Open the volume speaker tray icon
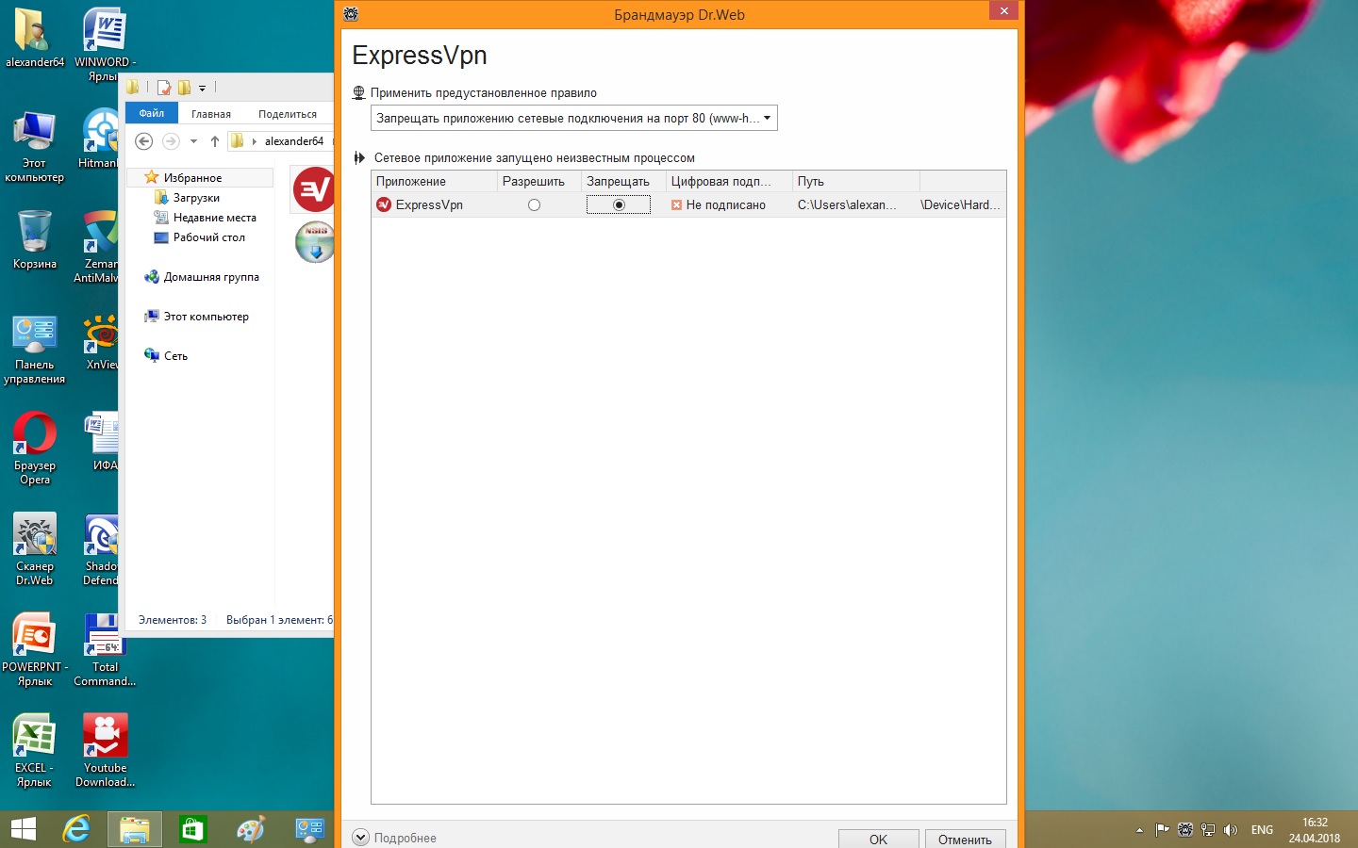The width and height of the screenshot is (1358, 848). (x=1230, y=830)
